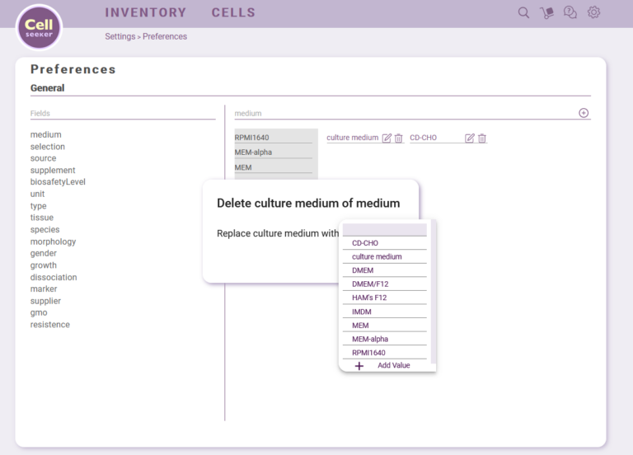The height and width of the screenshot is (455, 633).
Task: Open the INVENTORY menu
Action: click(146, 12)
